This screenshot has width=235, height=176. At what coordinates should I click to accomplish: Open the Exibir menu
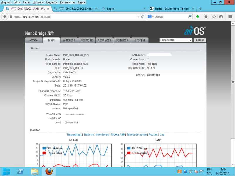[27, 2]
